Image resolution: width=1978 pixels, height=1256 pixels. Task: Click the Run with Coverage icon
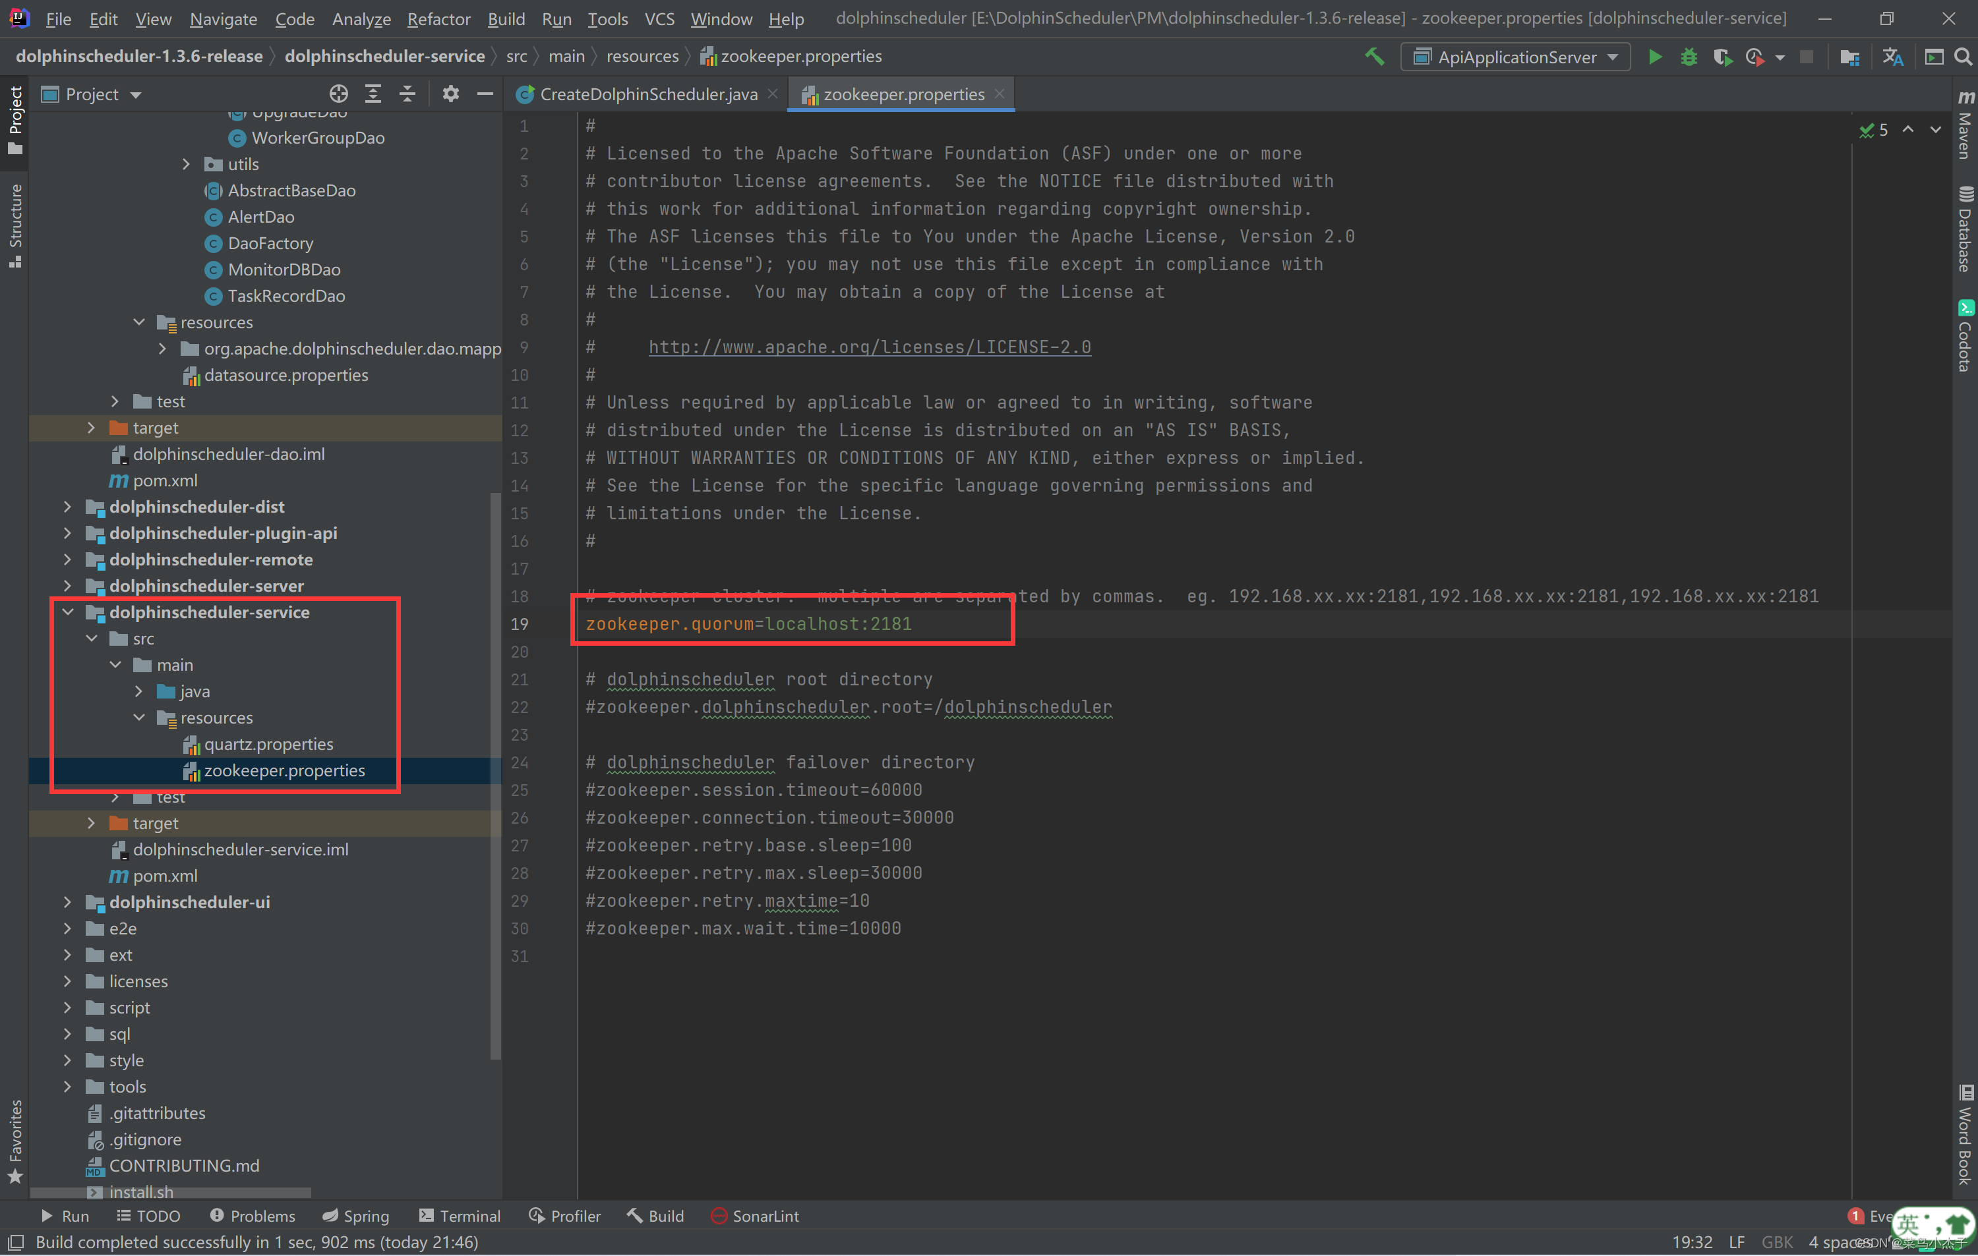1722,57
